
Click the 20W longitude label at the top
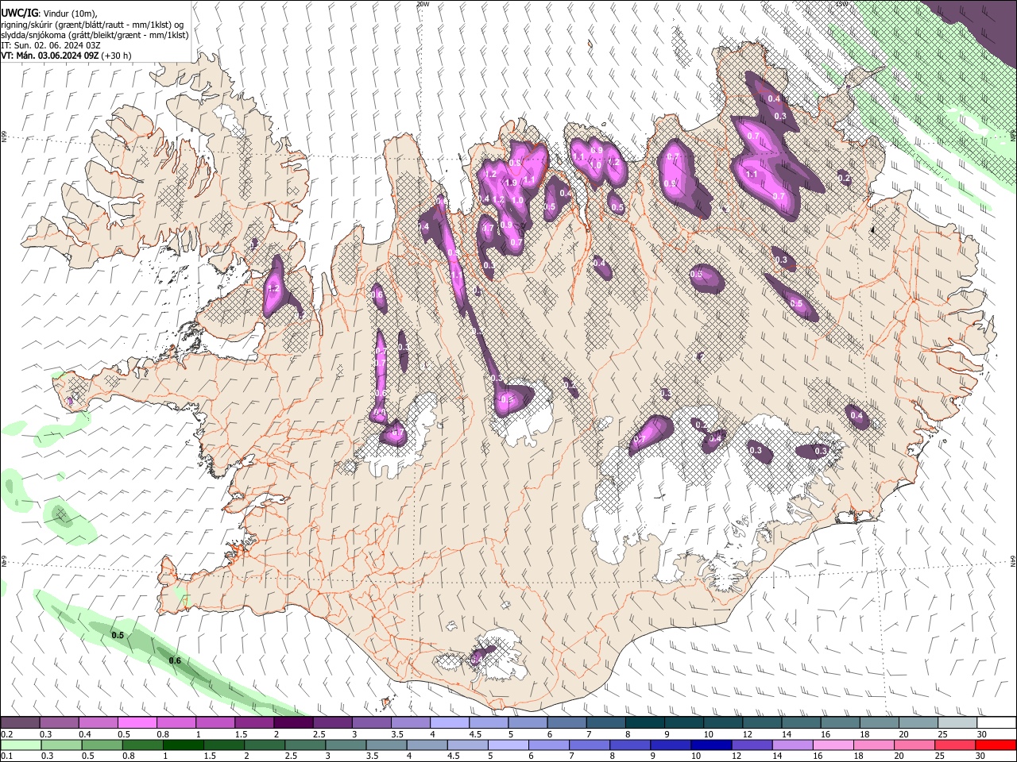pos(423,4)
